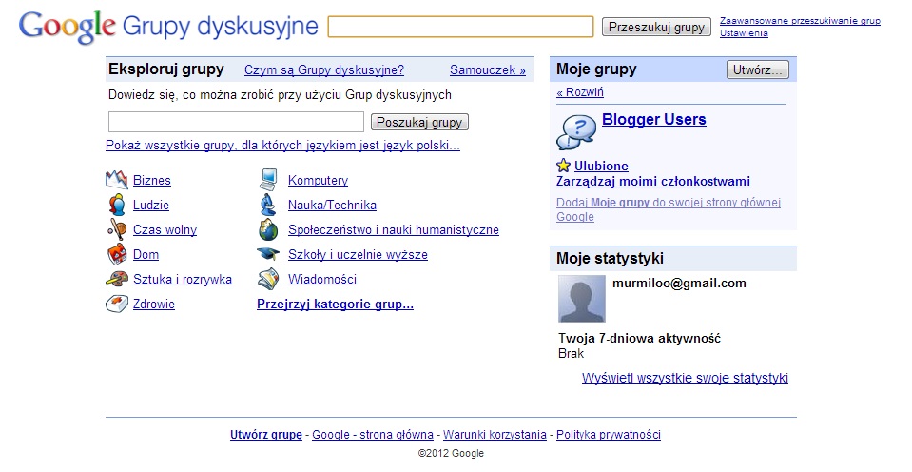This screenshot has width=912, height=472.
Task: Open Zarządzaj moimi członkostwami link
Action: click(653, 181)
